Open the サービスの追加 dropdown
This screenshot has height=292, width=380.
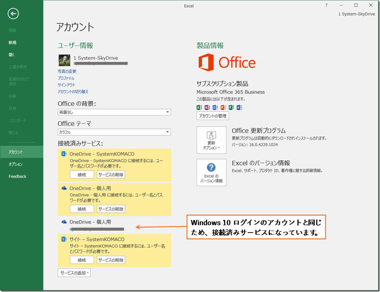click(x=74, y=272)
